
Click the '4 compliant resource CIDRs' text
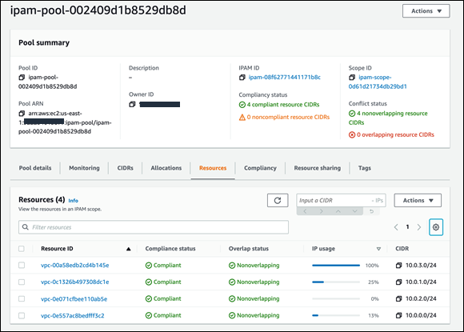[283, 105]
